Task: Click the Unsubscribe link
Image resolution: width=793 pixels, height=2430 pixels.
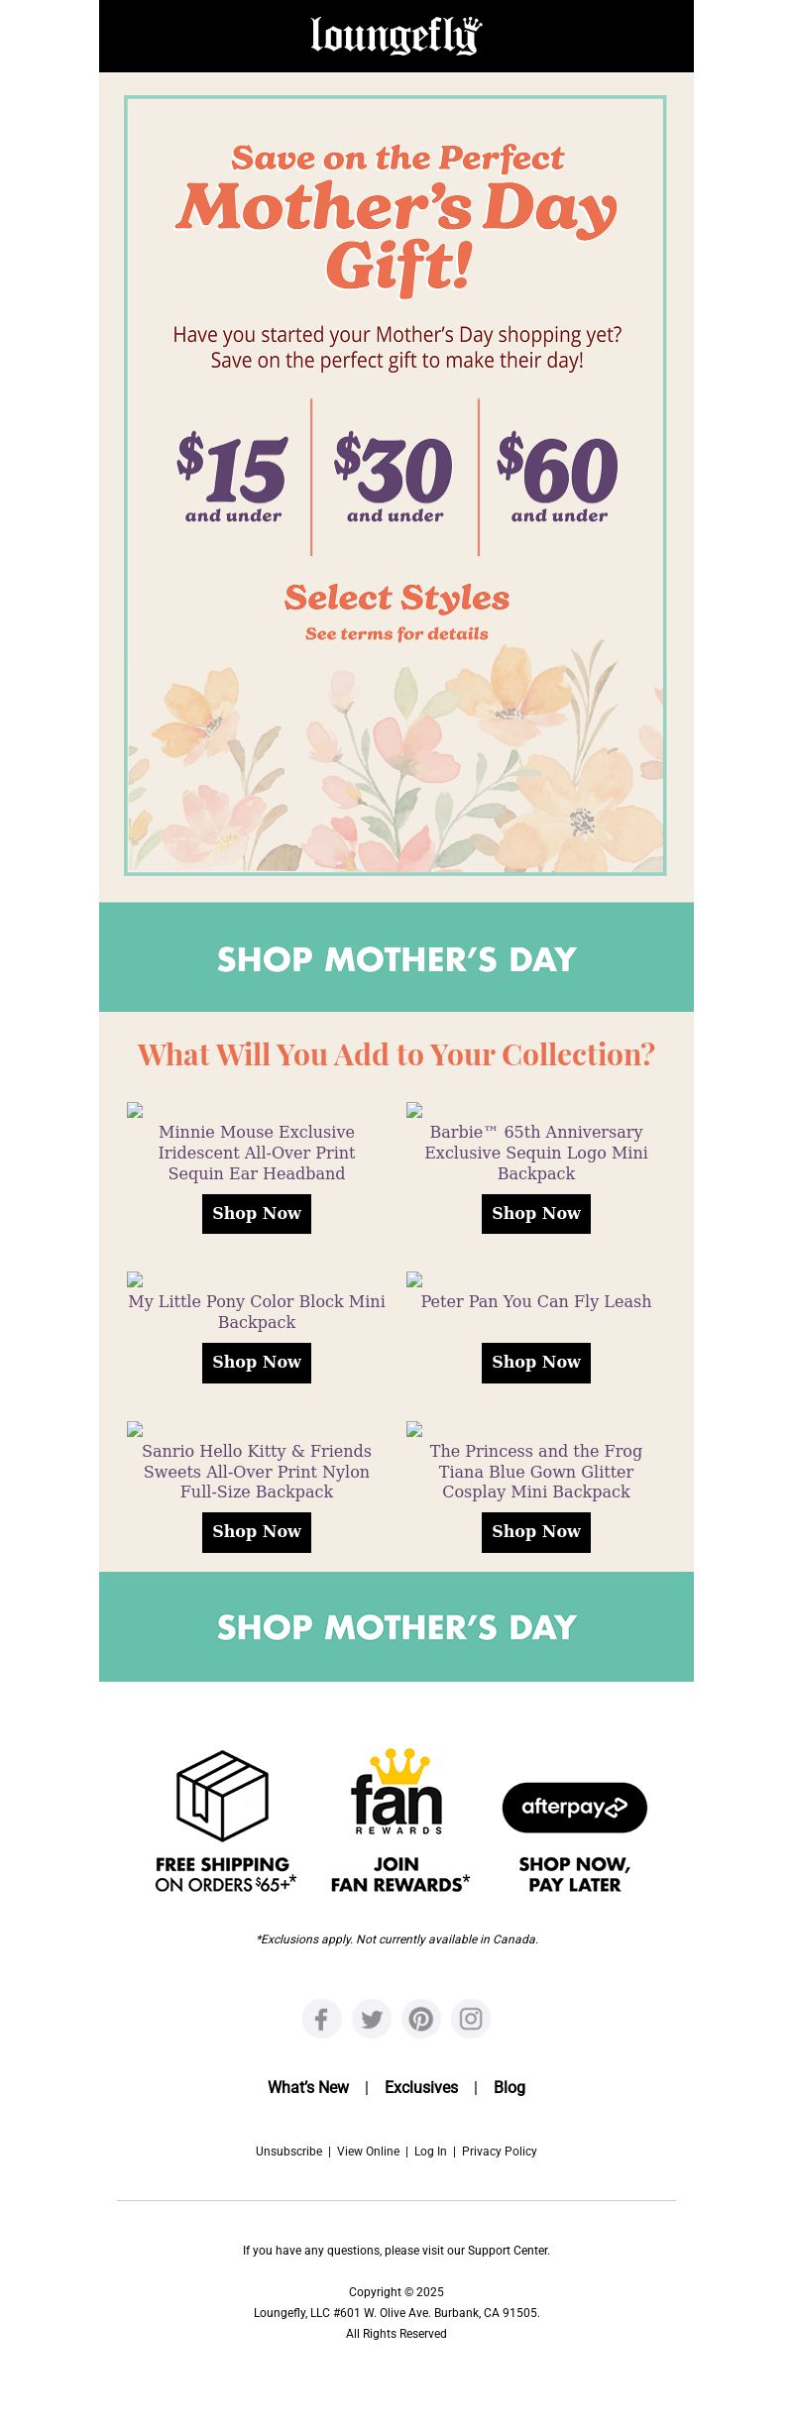Action: click(x=288, y=2152)
